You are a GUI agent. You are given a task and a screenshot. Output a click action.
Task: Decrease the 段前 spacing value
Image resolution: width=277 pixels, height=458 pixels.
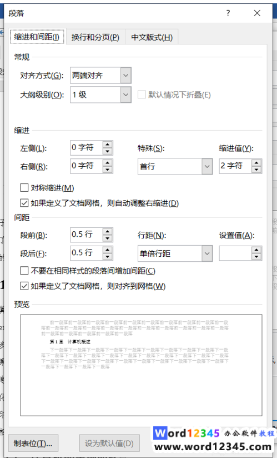(x=108, y=238)
